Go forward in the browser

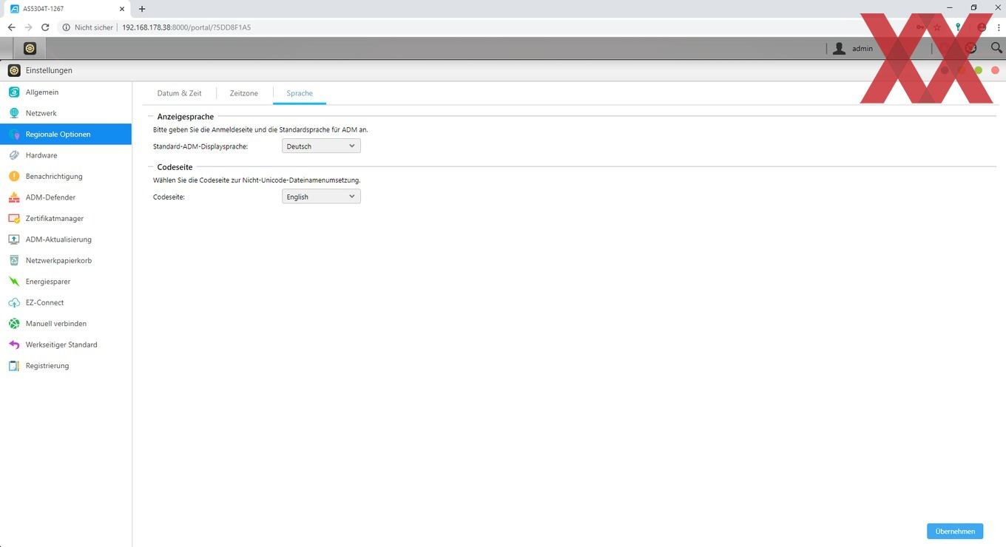pyautogui.click(x=28, y=27)
